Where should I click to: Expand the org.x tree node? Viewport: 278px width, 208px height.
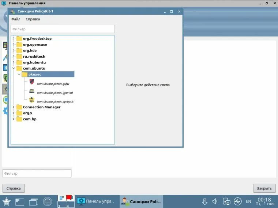point(14,113)
